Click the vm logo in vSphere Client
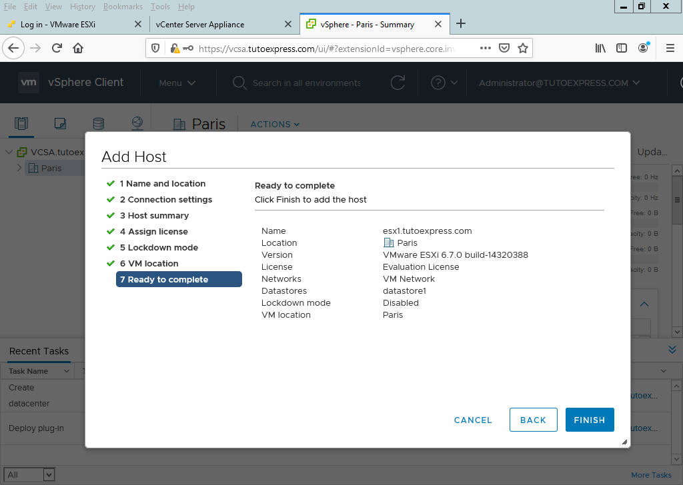683x485 pixels. tap(29, 82)
